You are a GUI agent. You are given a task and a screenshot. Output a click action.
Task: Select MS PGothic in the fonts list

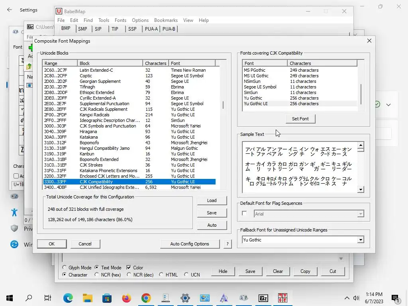pos(300,70)
